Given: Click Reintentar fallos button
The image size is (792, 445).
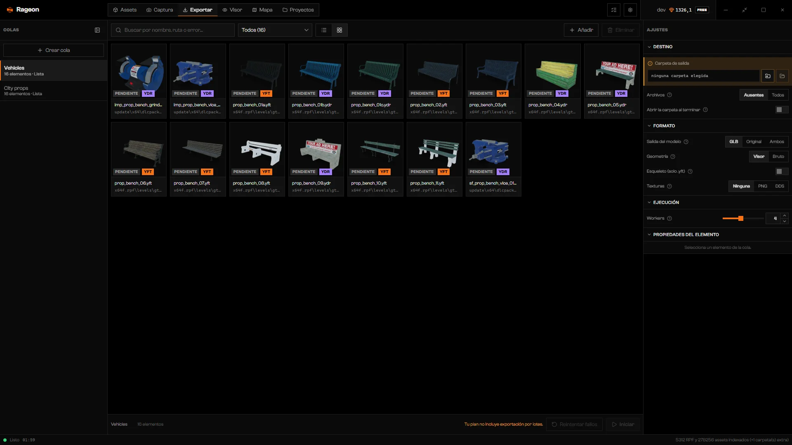Looking at the screenshot, I should (x=574, y=424).
